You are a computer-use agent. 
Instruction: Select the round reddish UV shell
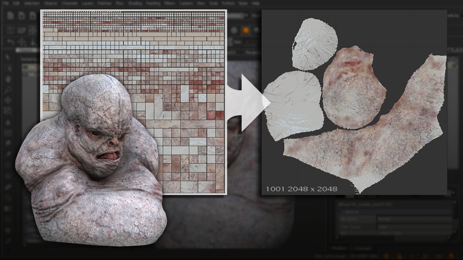point(354,88)
